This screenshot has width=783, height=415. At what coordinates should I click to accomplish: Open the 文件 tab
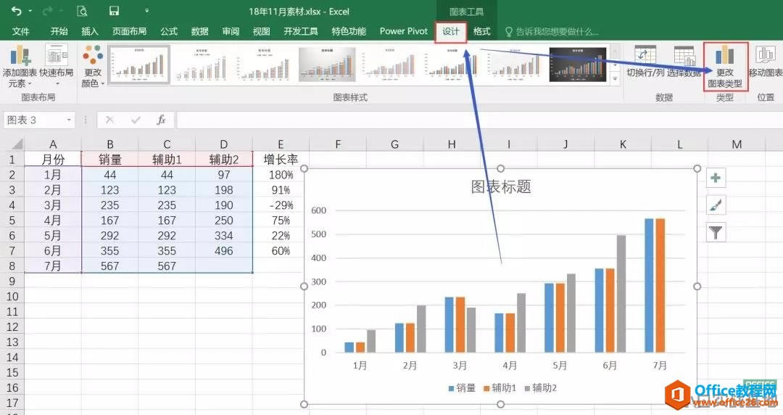pos(21,31)
